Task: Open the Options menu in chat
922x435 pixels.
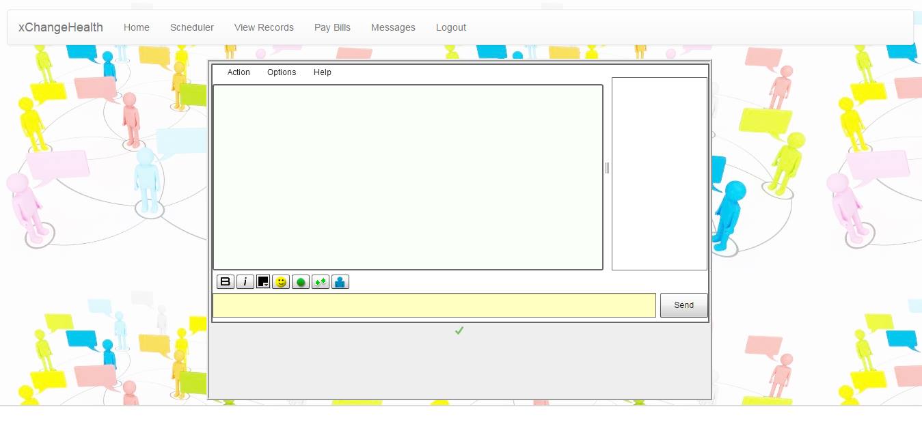Action: 282,72
